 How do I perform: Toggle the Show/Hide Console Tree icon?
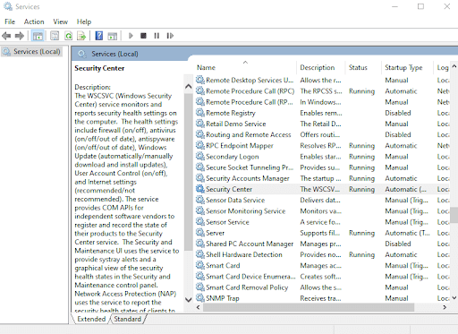tap(38, 36)
